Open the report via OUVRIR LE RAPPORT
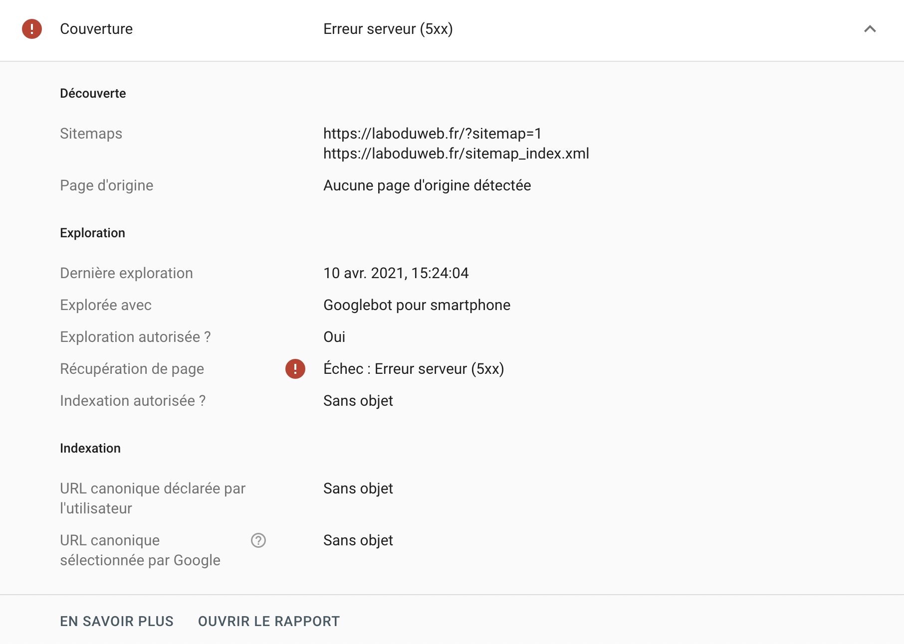Image resolution: width=904 pixels, height=644 pixels. (269, 621)
